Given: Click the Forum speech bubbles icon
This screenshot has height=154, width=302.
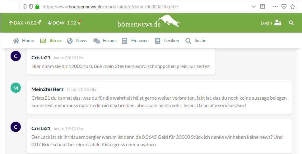Looking at the screenshot, I should [97, 41].
